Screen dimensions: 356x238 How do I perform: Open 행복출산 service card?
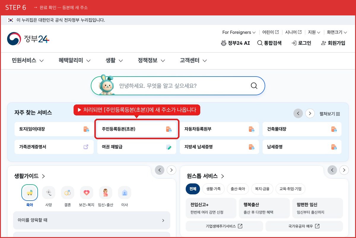click(x=264, y=208)
